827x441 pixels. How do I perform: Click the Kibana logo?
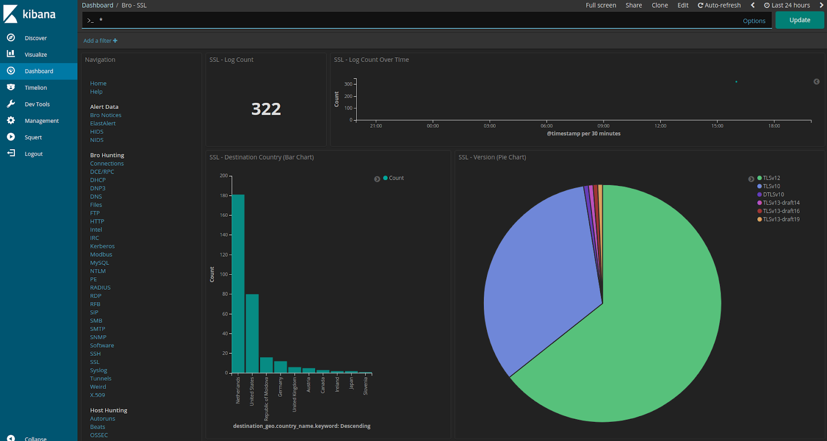[29, 14]
